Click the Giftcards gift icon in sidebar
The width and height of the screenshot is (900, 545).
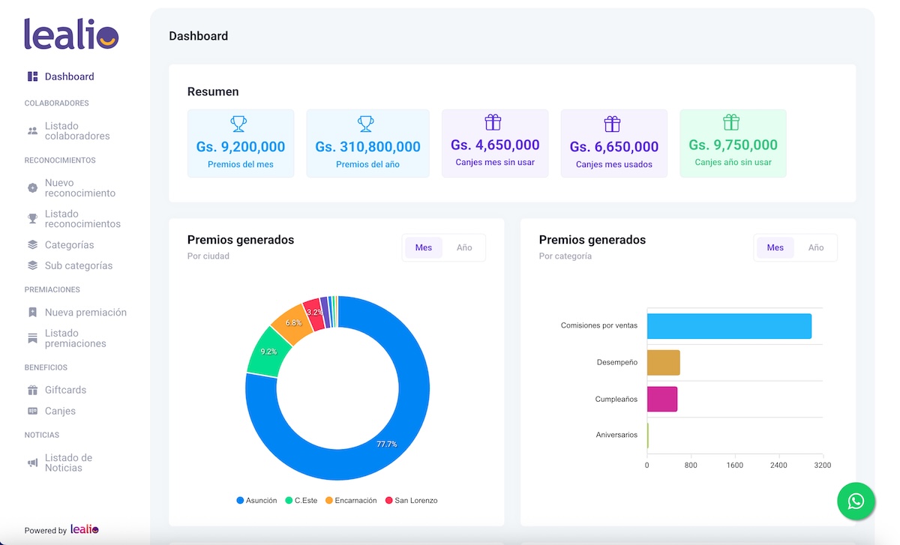(x=32, y=390)
